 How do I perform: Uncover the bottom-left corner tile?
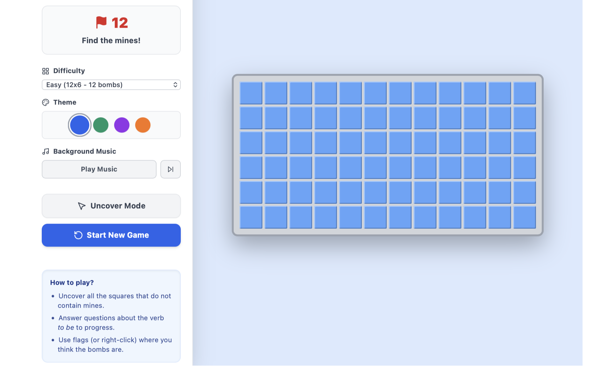pos(251,217)
